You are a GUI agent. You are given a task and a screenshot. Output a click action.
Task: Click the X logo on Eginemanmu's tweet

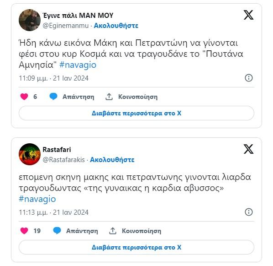click(248, 15)
